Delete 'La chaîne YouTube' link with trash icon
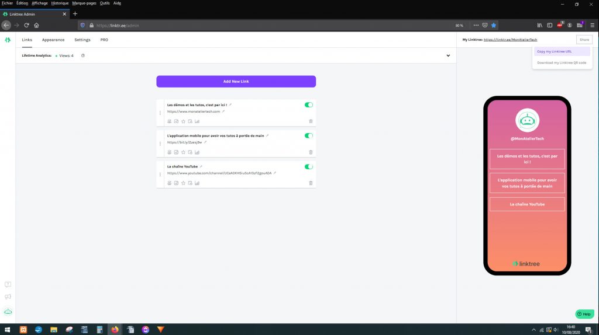 point(311,183)
